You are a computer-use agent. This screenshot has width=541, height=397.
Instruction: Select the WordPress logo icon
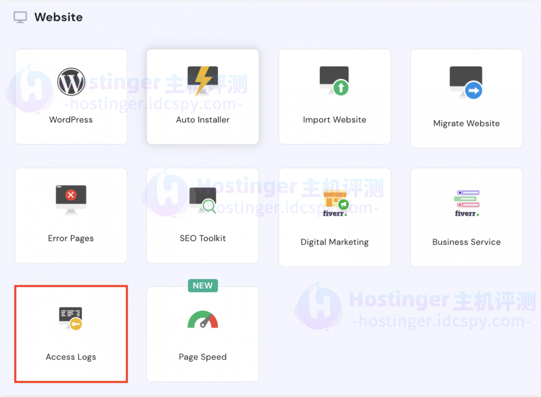click(71, 82)
